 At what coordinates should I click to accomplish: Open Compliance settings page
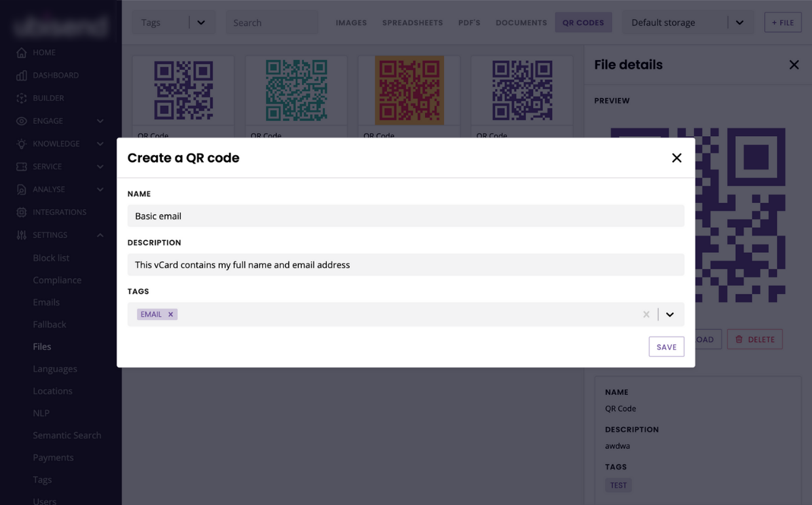pyautogui.click(x=57, y=280)
